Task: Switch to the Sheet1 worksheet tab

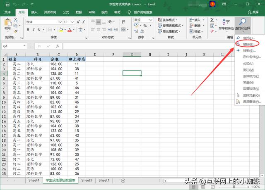Action: pos(104,180)
